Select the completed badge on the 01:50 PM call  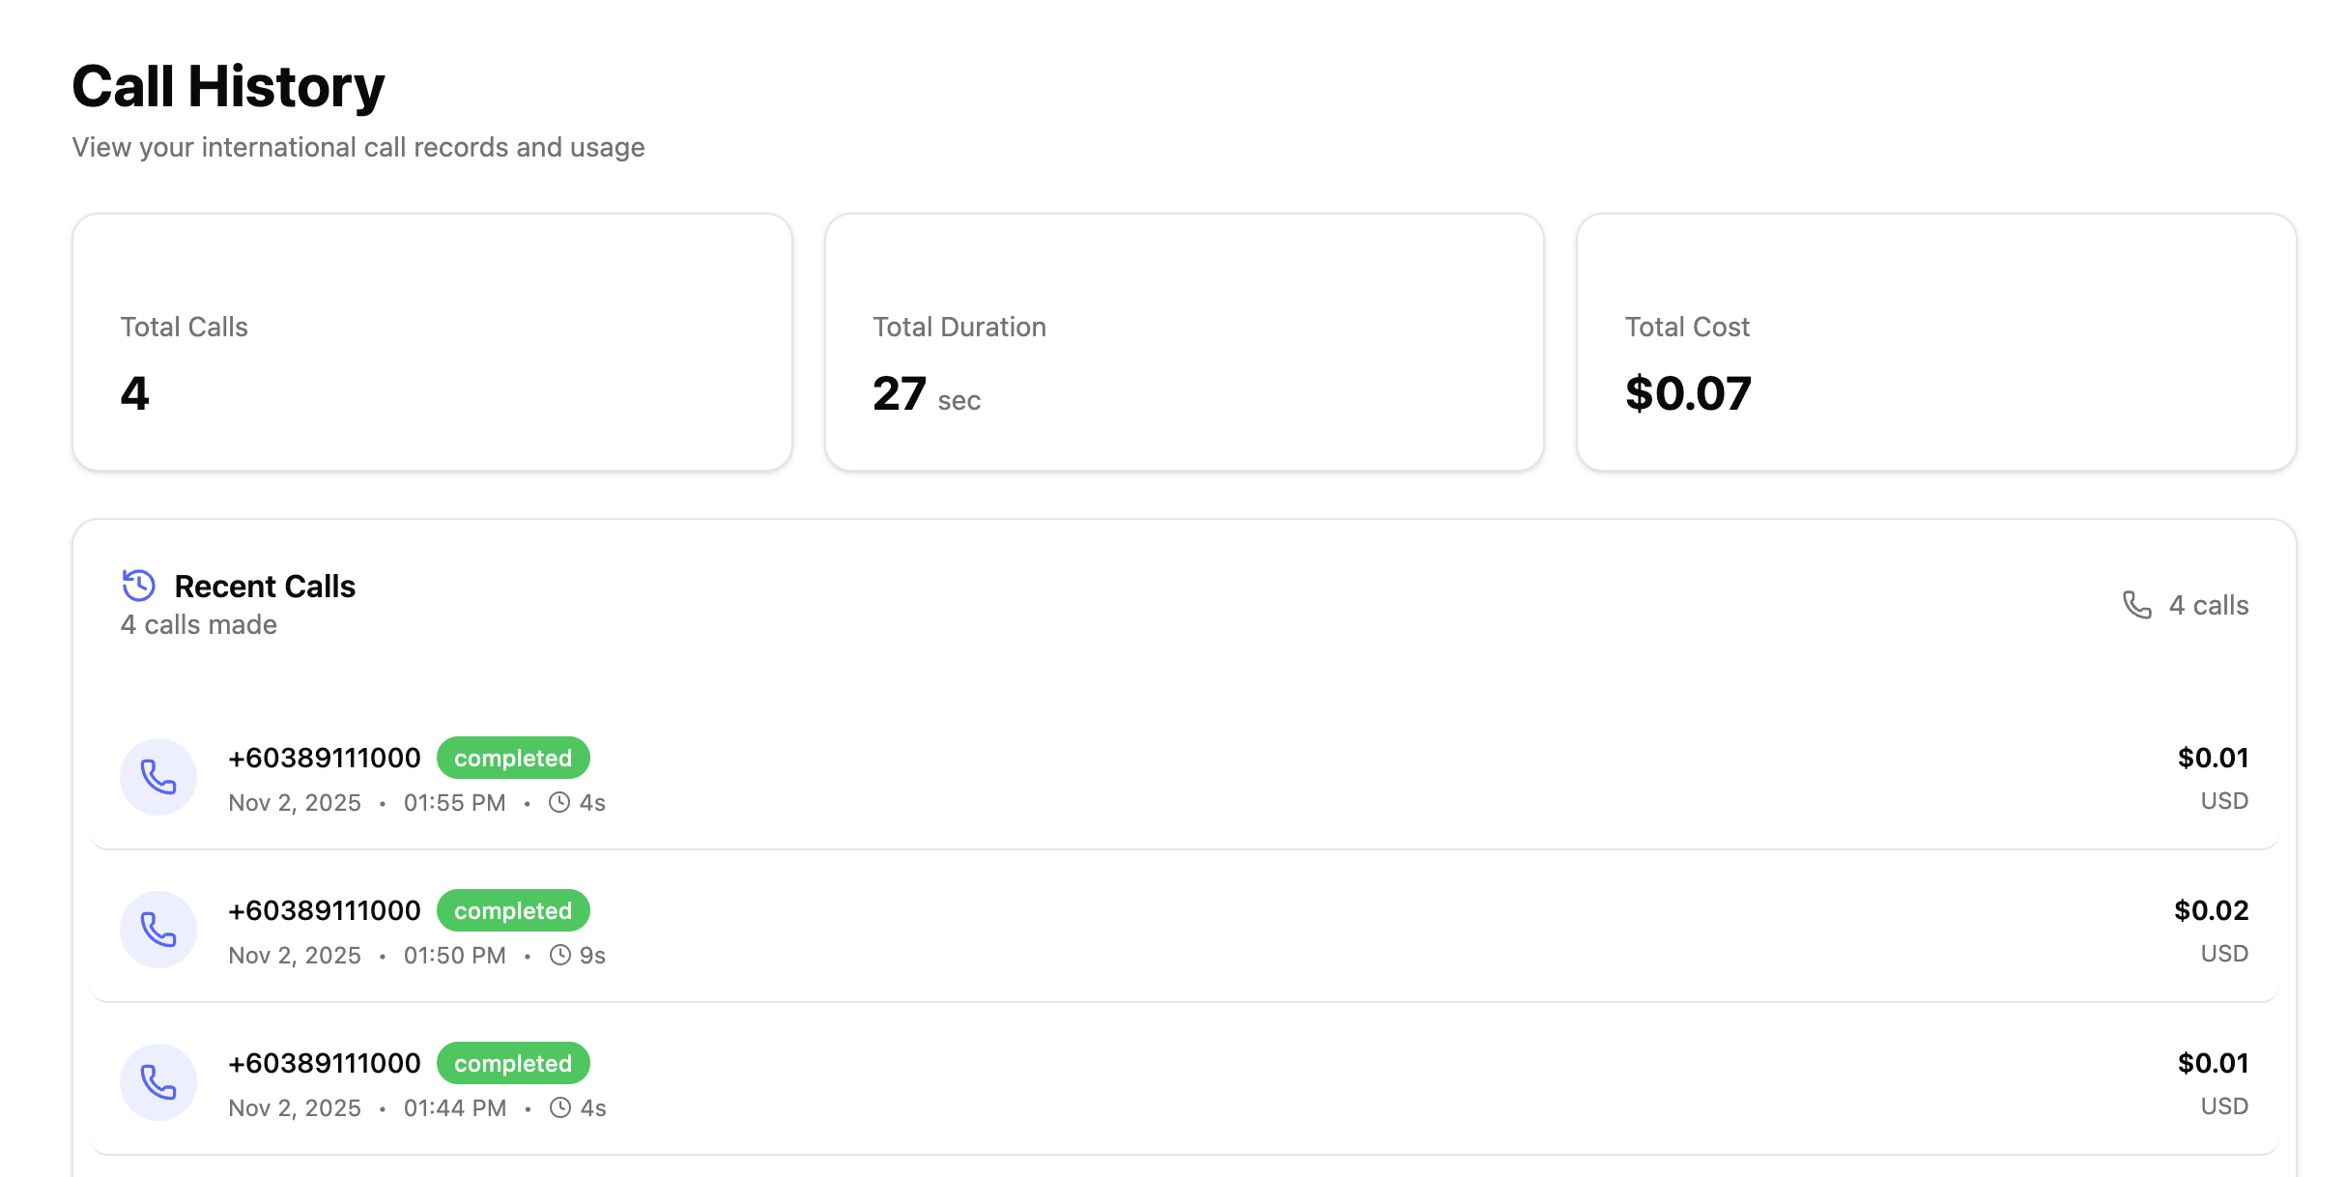[513, 910]
